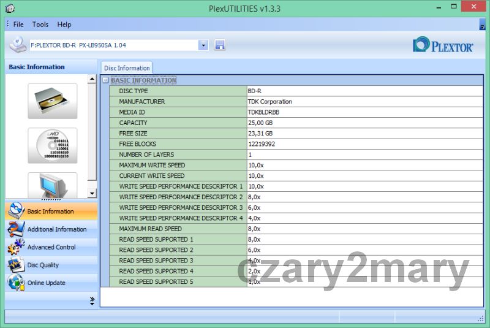Click the status bar resize grip
This screenshot has height=328, width=490.
point(481,319)
